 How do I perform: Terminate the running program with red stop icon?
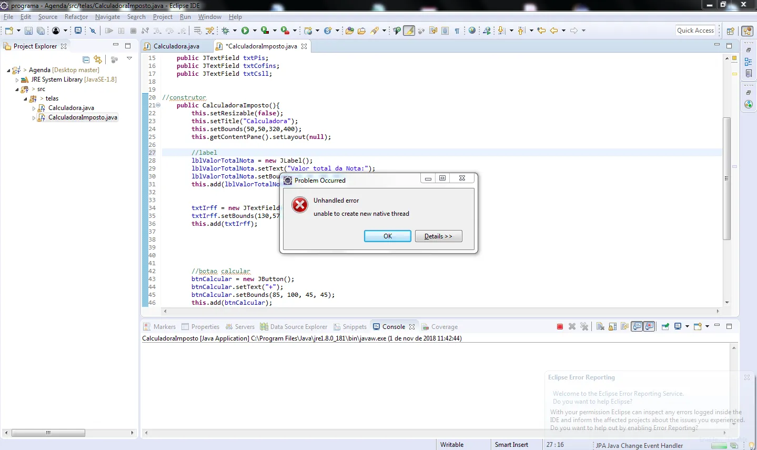(x=560, y=327)
